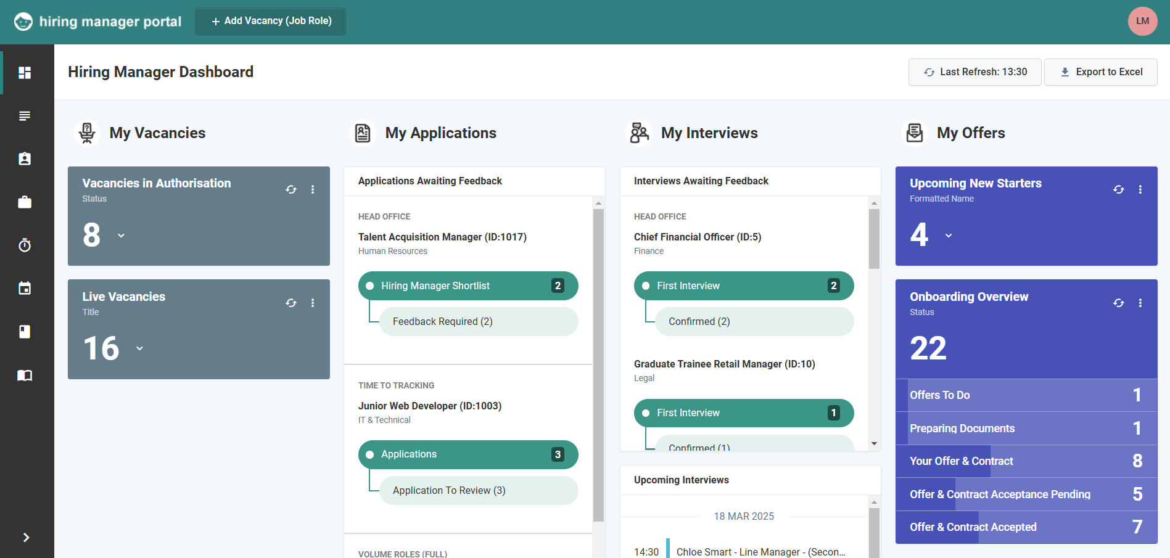This screenshot has height=558, width=1170.
Task: Click the Interviews Awaiting Feedback scrollbar thumb
Action: 874,239
